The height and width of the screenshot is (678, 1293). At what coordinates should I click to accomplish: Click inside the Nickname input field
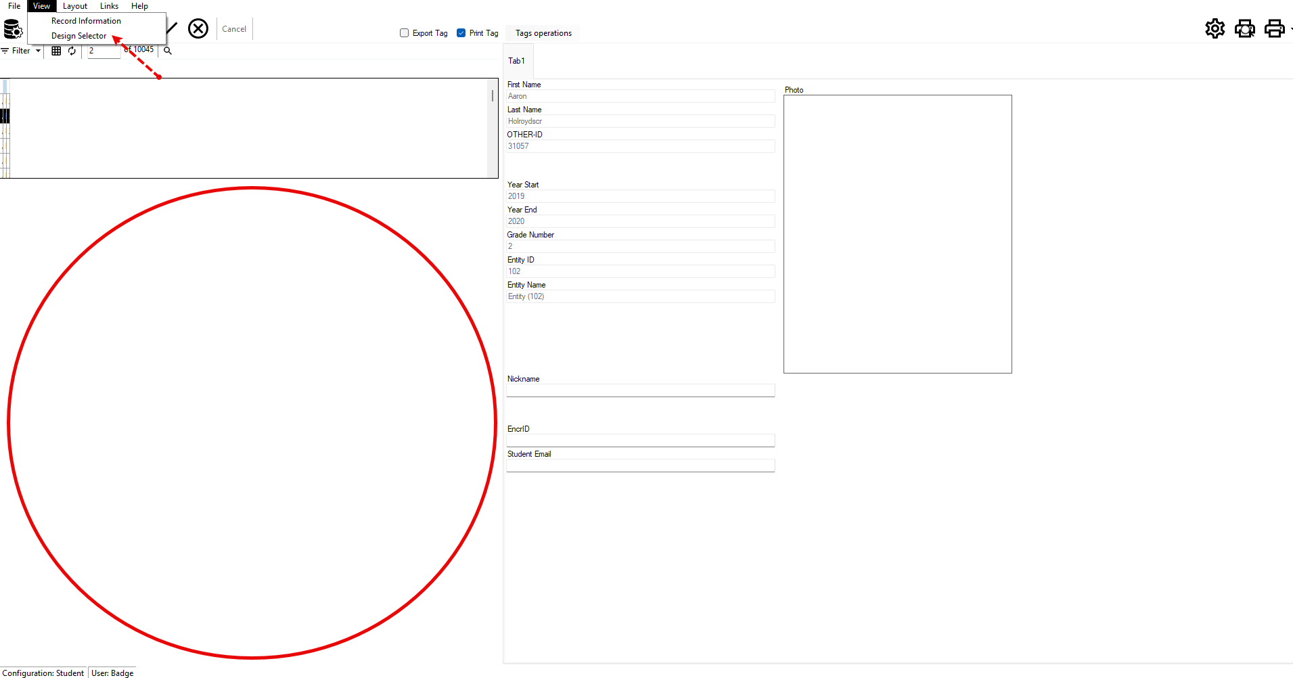tap(640, 390)
